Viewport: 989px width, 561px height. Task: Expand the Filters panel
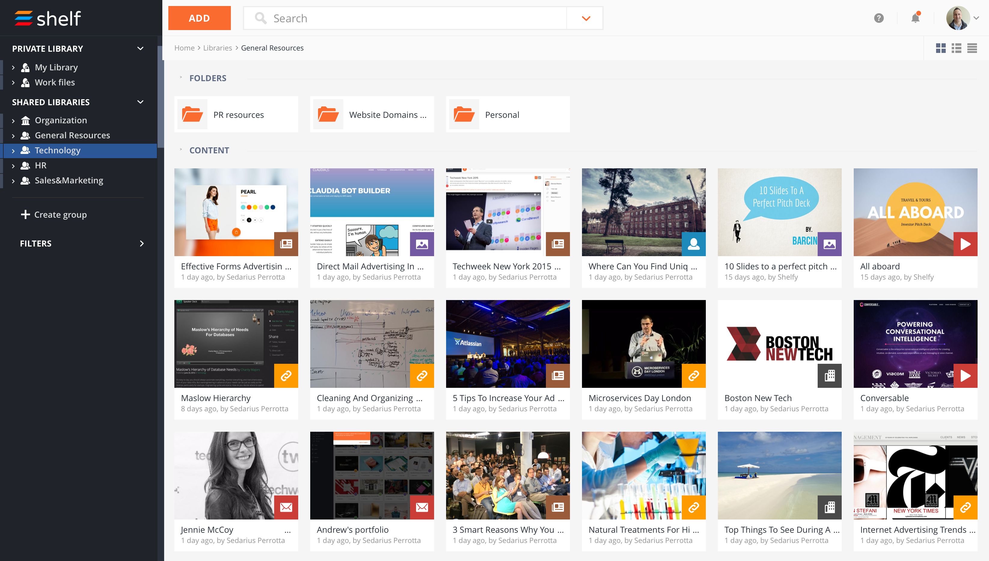[141, 244]
